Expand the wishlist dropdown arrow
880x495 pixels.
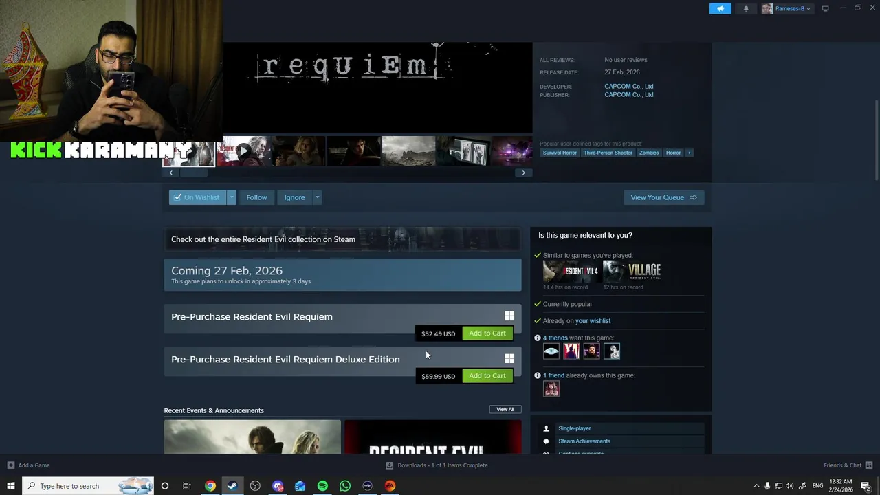(x=232, y=197)
